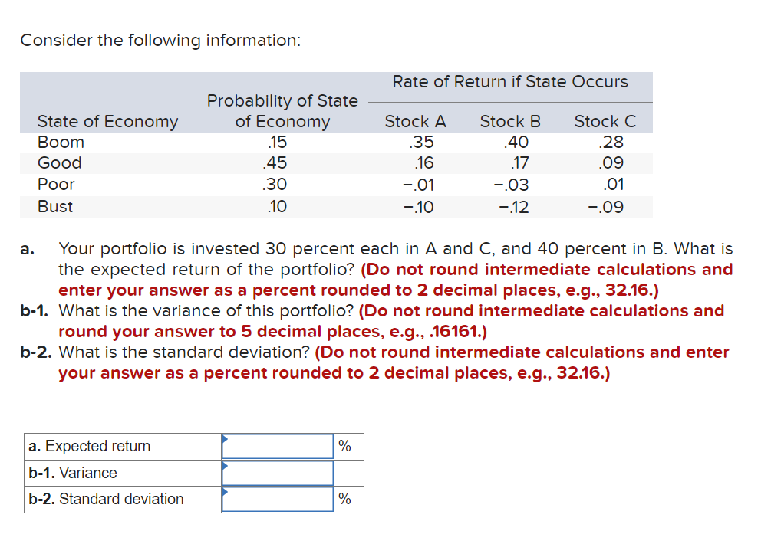Select the Rate of Return column header
This screenshot has width=771, height=554.
coord(510,82)
